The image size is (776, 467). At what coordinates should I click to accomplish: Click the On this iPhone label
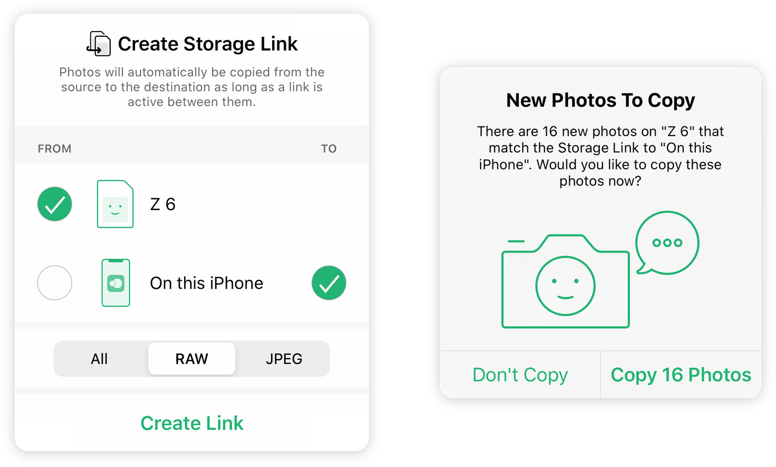tap(207, 283)
